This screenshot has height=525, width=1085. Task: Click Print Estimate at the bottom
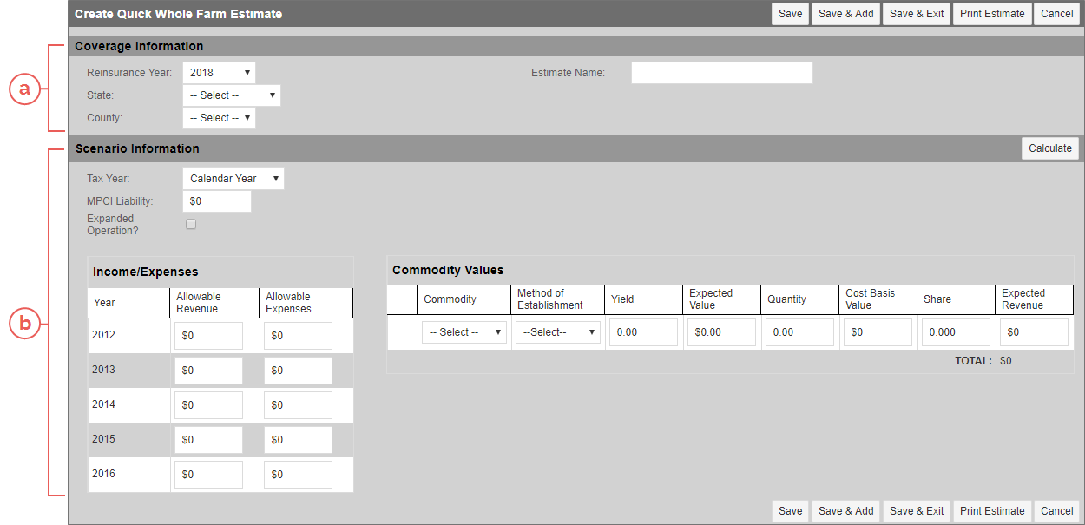tap(991, 510)
